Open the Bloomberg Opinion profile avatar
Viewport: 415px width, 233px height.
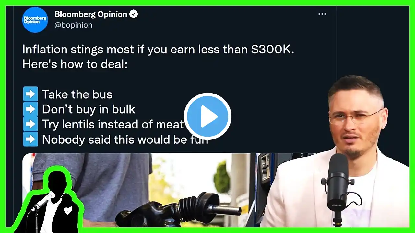(x=35, y=20)
